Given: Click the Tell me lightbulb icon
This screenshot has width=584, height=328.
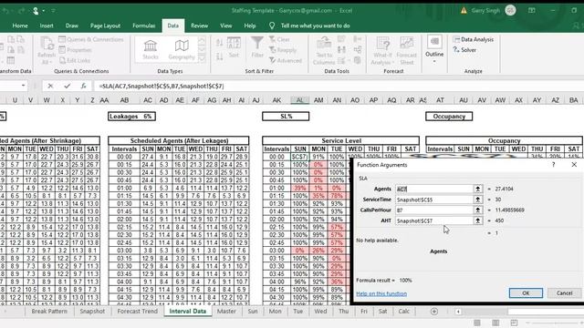Looking at the screenshot, I should coord(272,26).
